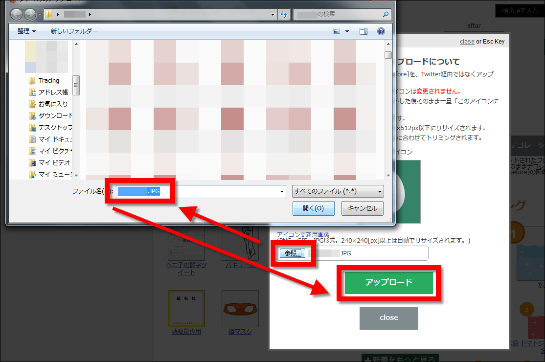Navigate back using the back arrow
The height and width of the screenshot is (362, 545).
(15, 14)
